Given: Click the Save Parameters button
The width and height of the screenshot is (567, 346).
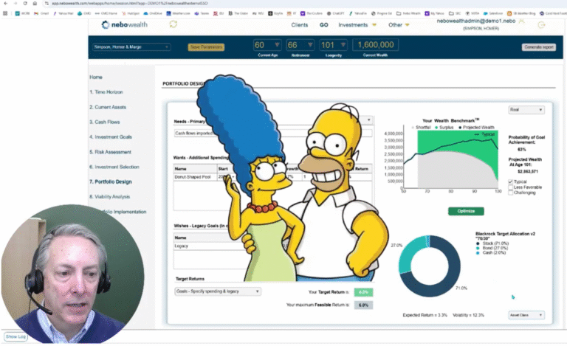Looking at the screenshot, I should 206,47.
